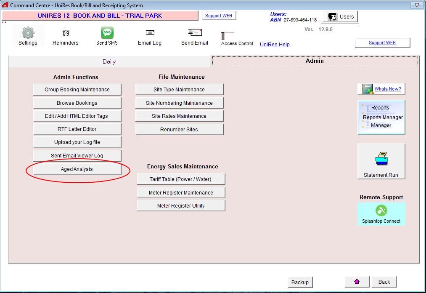Screen dimensions: 426x293
Task: Click the Backup button
Action: (x=300, y=282)
